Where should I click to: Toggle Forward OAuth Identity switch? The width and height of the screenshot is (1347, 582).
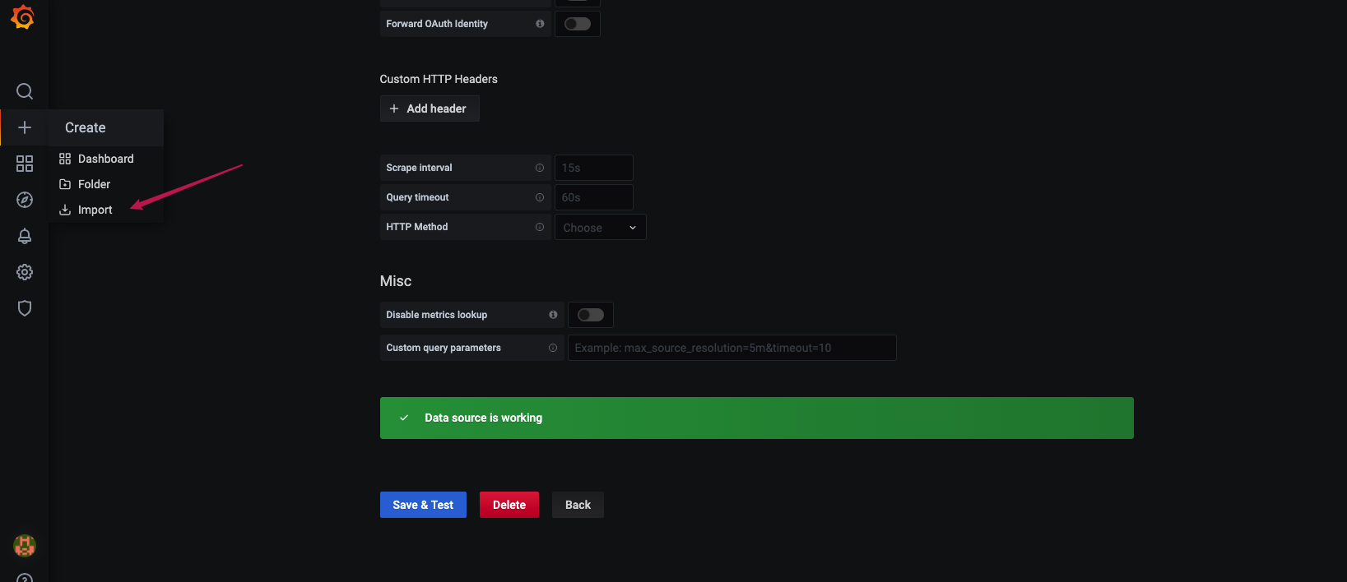[x=578, y=24]
